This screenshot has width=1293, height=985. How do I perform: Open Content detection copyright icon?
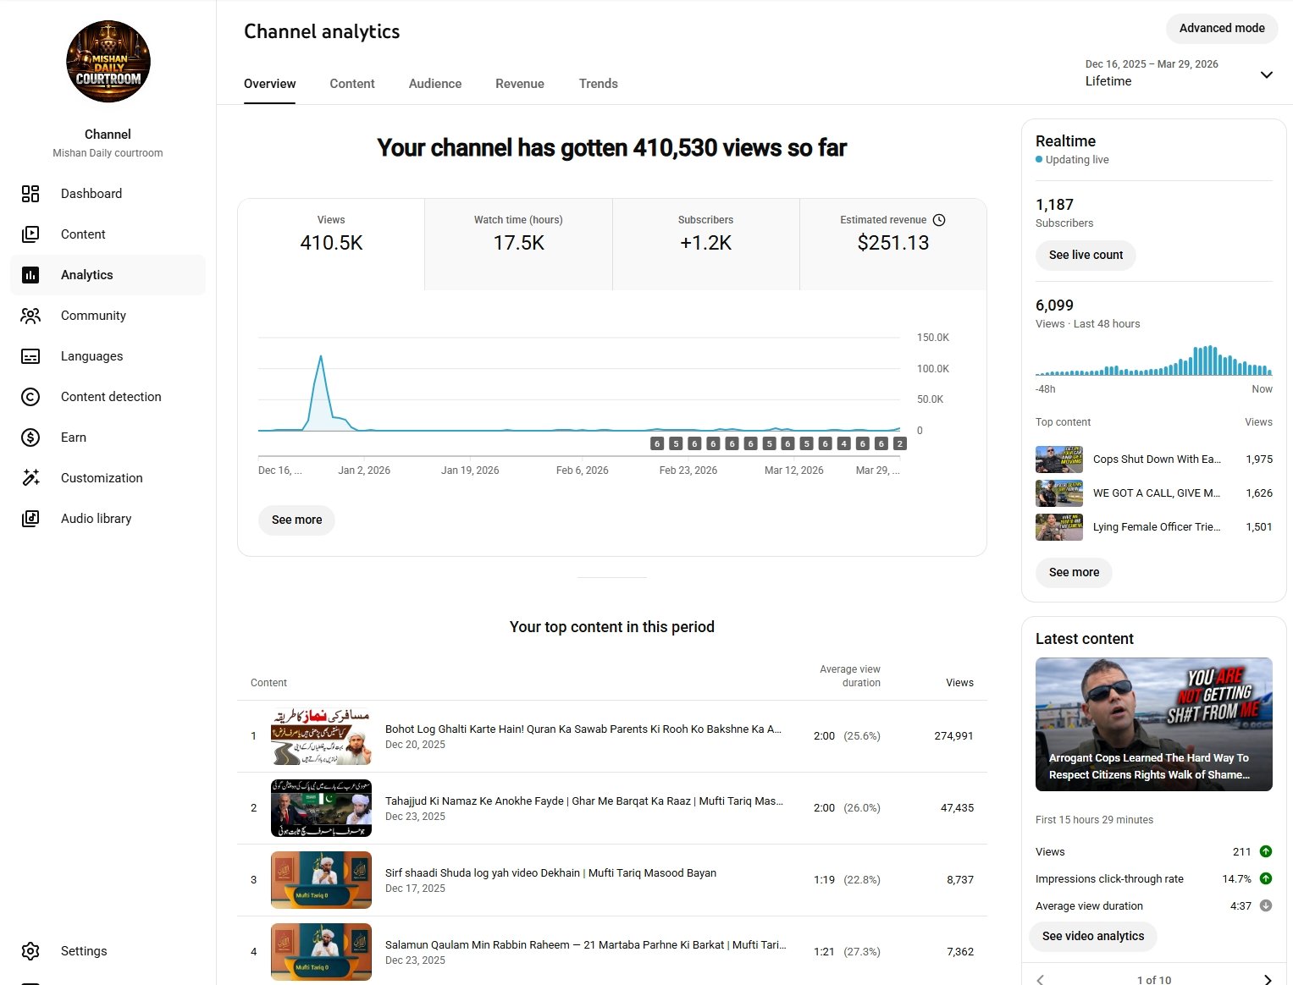pyautogui.click(x=30, y=397)
